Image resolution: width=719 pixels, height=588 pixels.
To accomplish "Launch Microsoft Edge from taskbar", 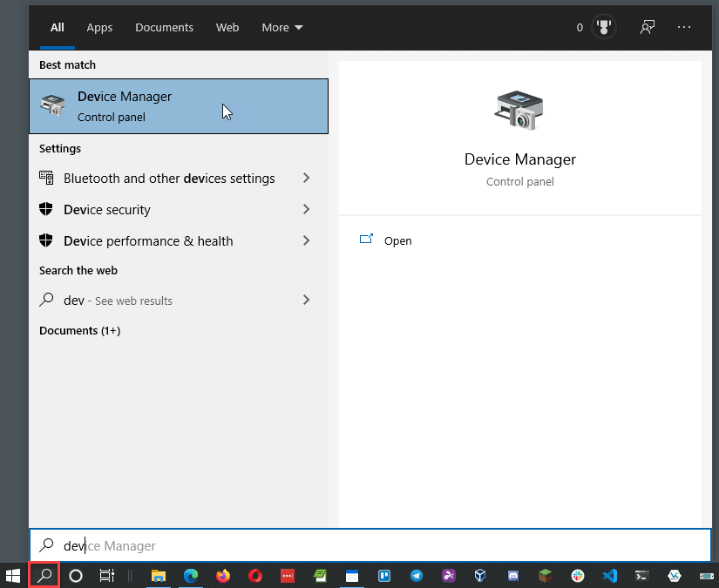I will [191, 575].
